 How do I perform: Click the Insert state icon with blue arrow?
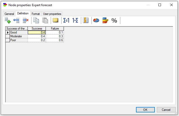(x=16, y=21)
